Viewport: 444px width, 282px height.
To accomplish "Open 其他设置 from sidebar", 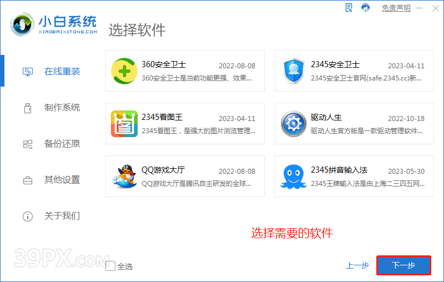I will pos(62,180).
